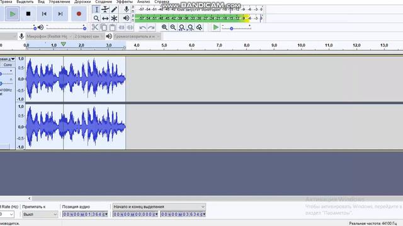Click the green playhead marker on the timeline
The width and height of the screenshot is (403, 226).
[64, 45]
